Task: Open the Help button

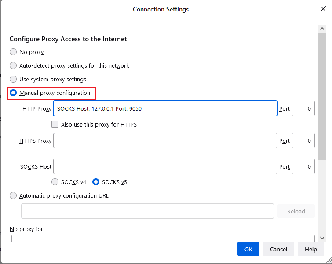Action: tap(310, 249)
